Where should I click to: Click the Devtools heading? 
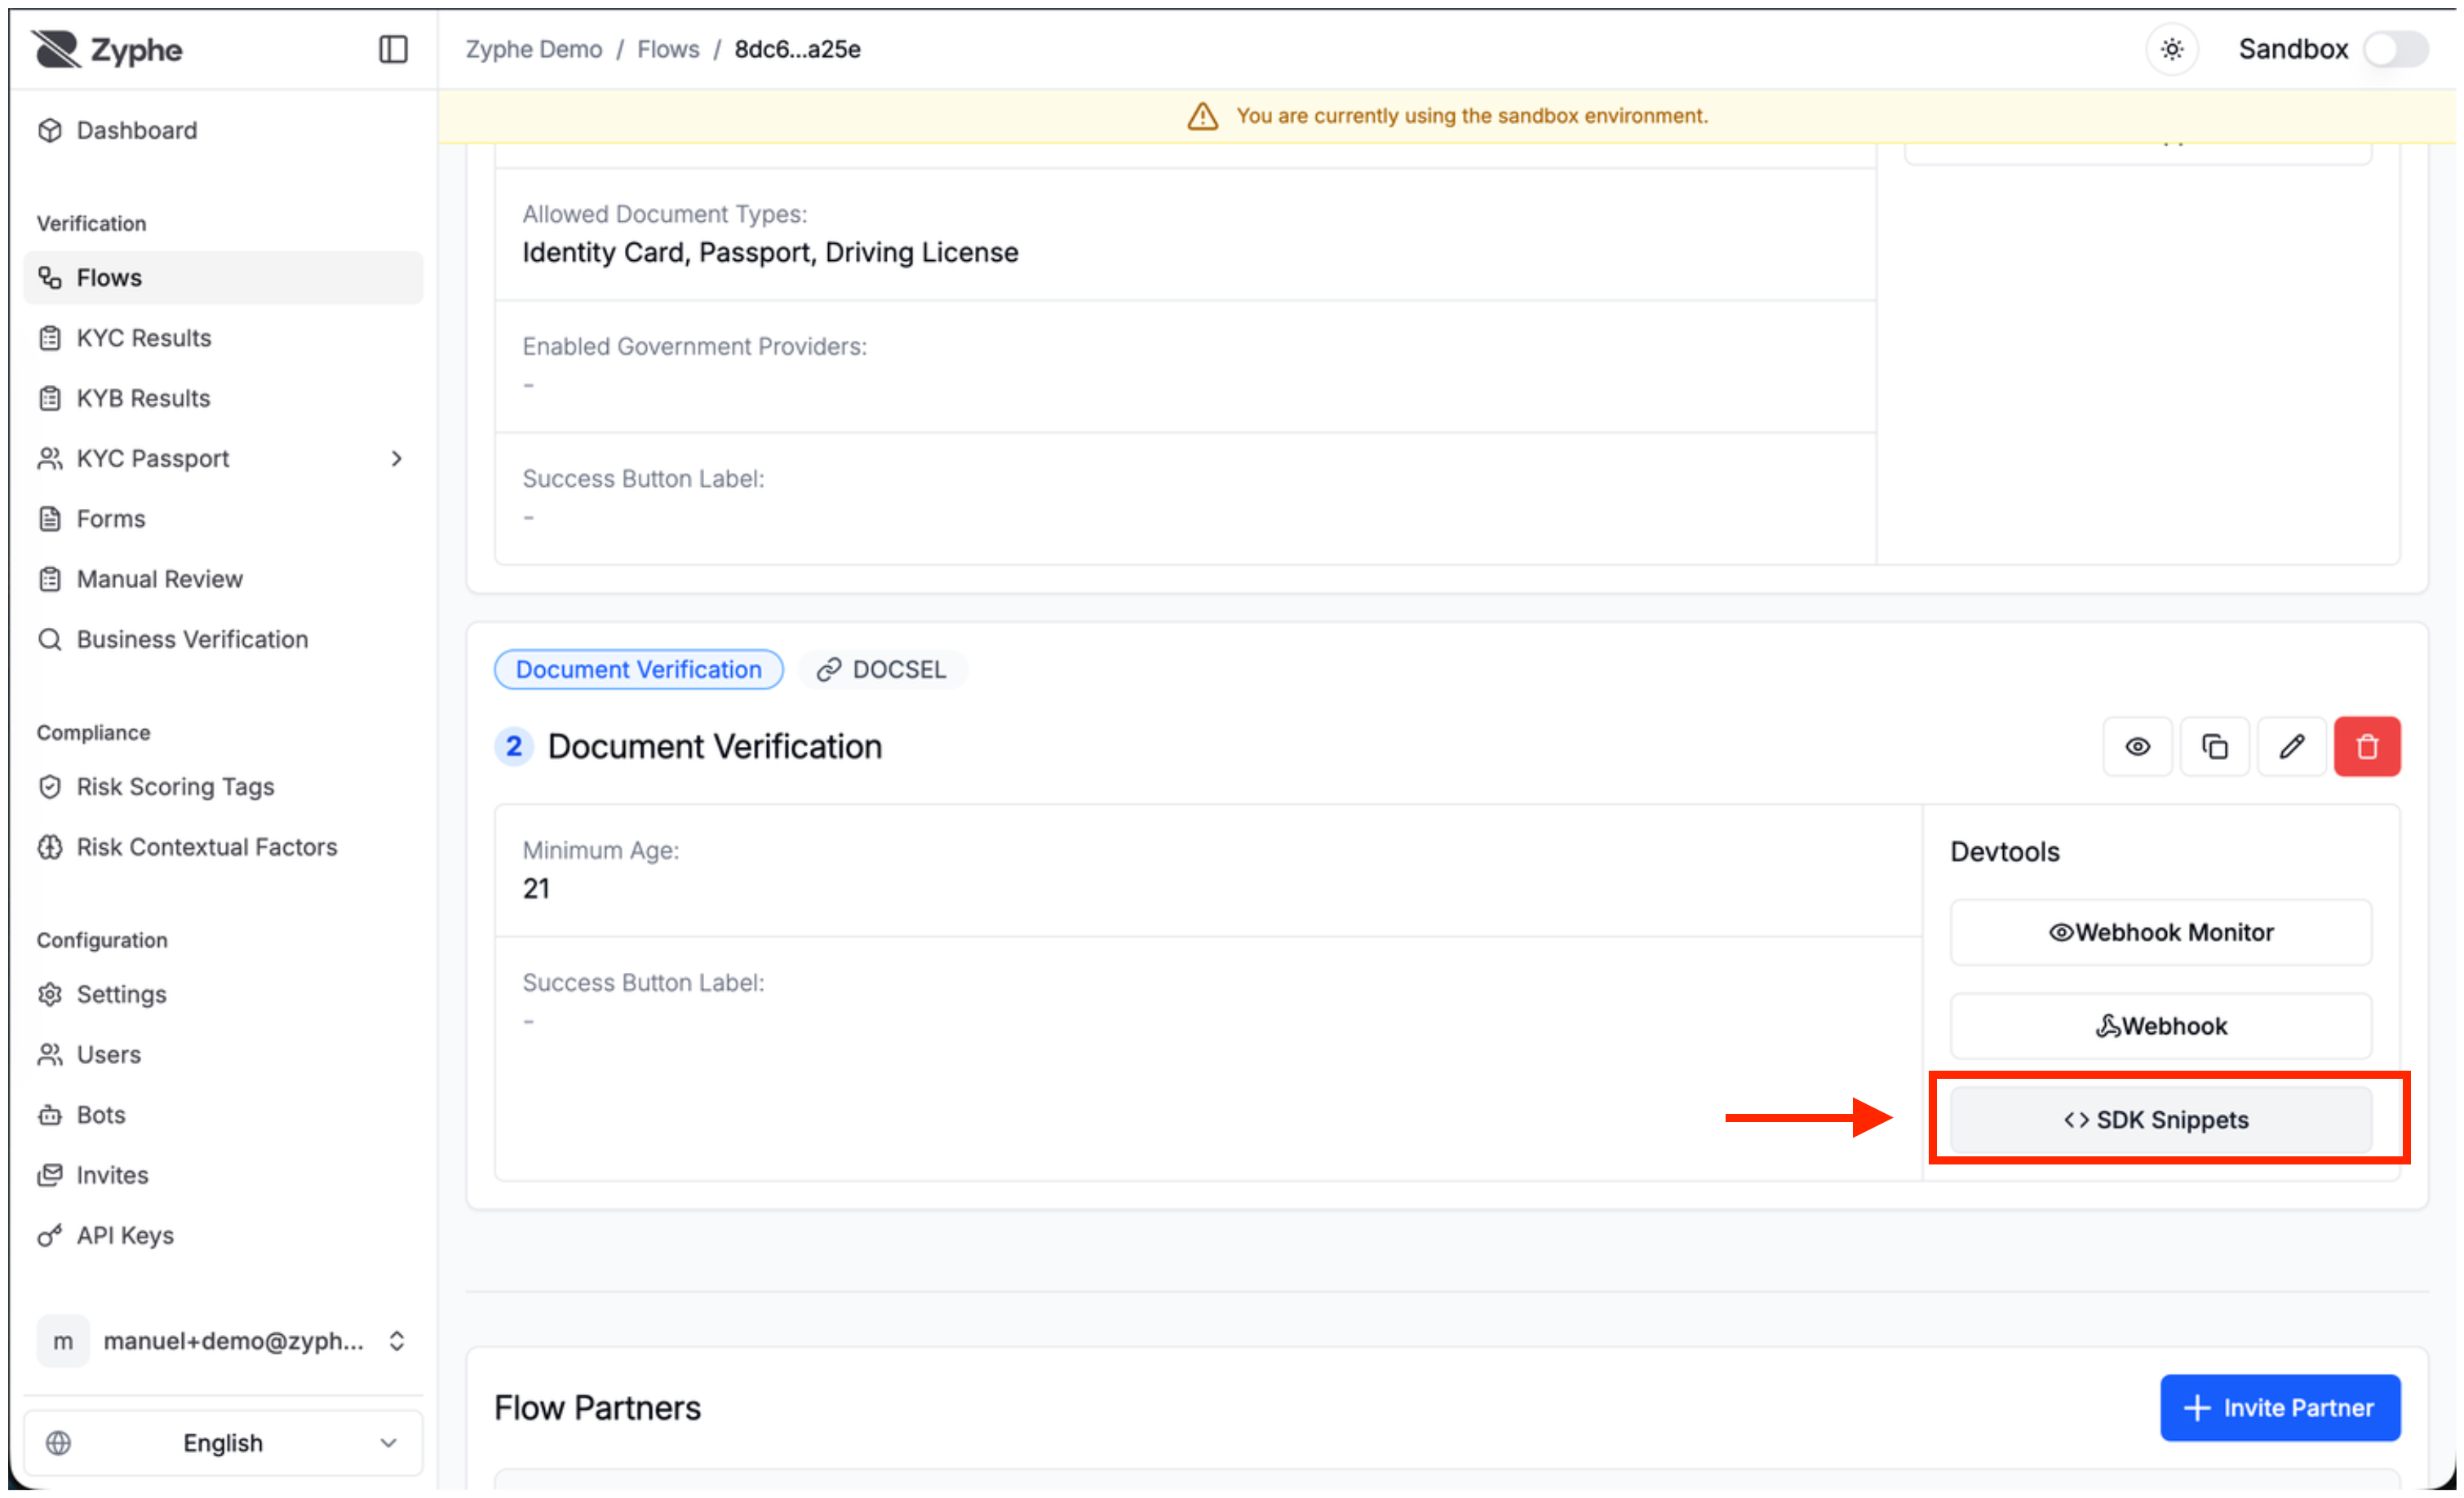(2004, 851)
